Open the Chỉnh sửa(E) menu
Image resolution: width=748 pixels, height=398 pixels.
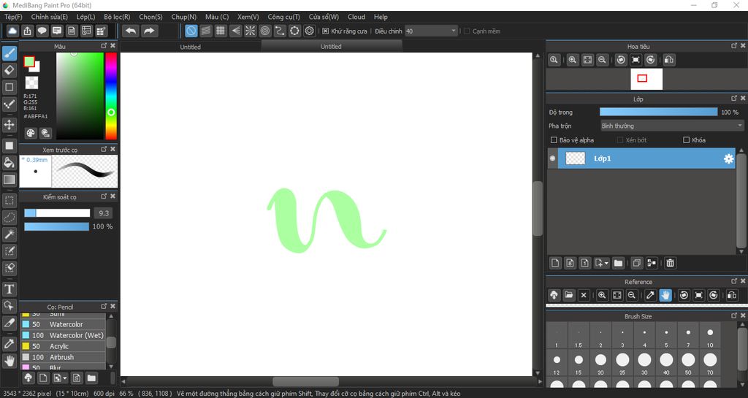click(50, 17)
